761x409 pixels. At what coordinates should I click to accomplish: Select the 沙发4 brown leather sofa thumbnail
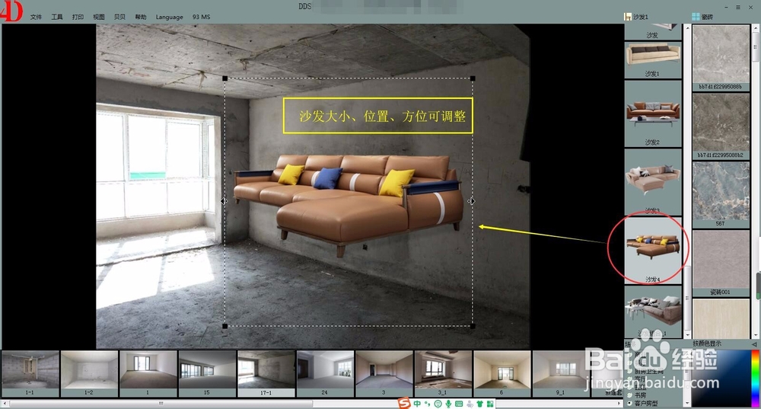pyautogui.click(x=653, y=251)
